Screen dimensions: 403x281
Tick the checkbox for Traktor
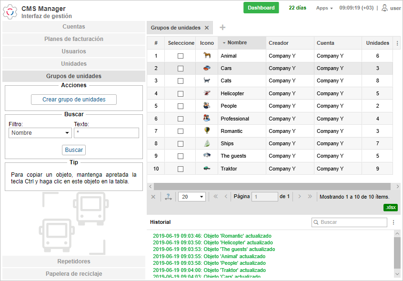pyautogui.click(x=181, y=169)
